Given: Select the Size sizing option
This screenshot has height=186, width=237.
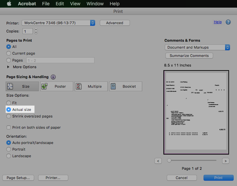Looking at the screenshot, I should click(x=22, y=86).
